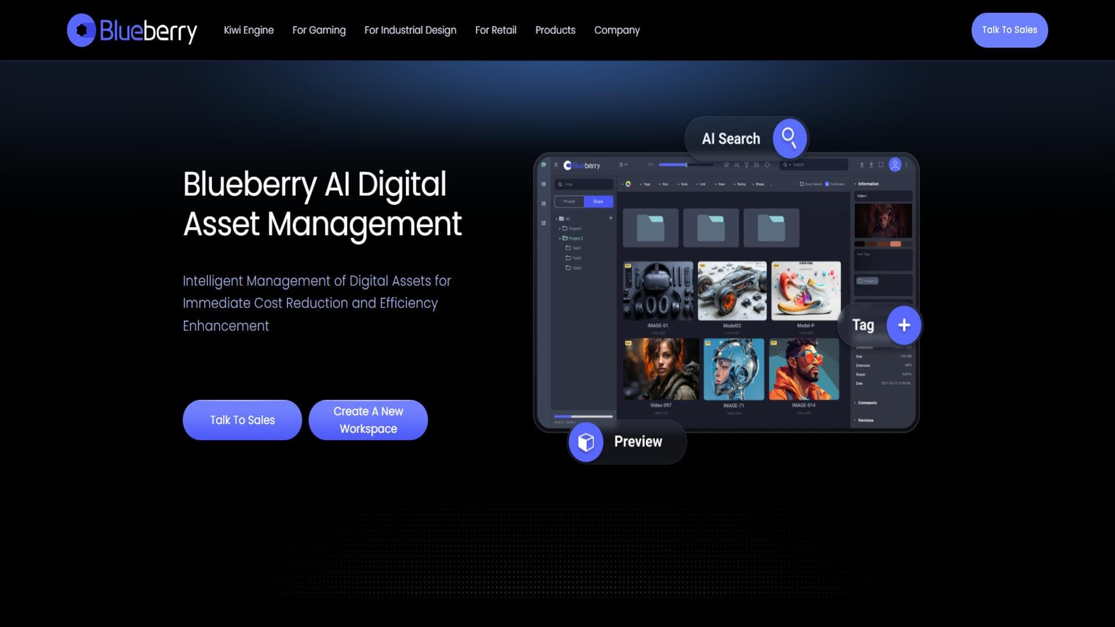
Task: Open the Link filter dropdown
Action: coord(701,184)
